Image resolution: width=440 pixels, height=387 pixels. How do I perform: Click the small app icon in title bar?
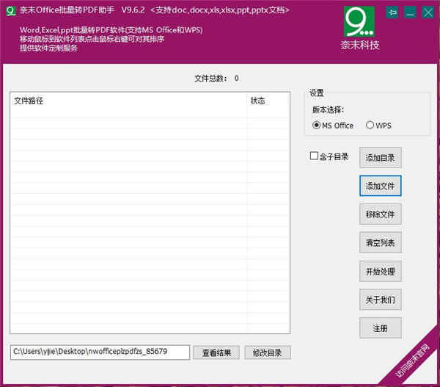(10, 11)
